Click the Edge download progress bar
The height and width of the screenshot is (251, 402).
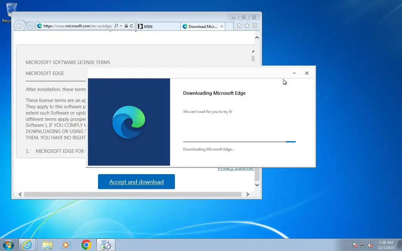pyautogui.click(x=239, y=142)
